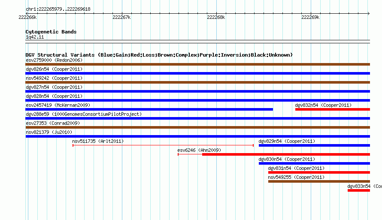Screen dimensions: 382x220
Task: Open the dgv833n54 variant label
Action: pos(364,186)
